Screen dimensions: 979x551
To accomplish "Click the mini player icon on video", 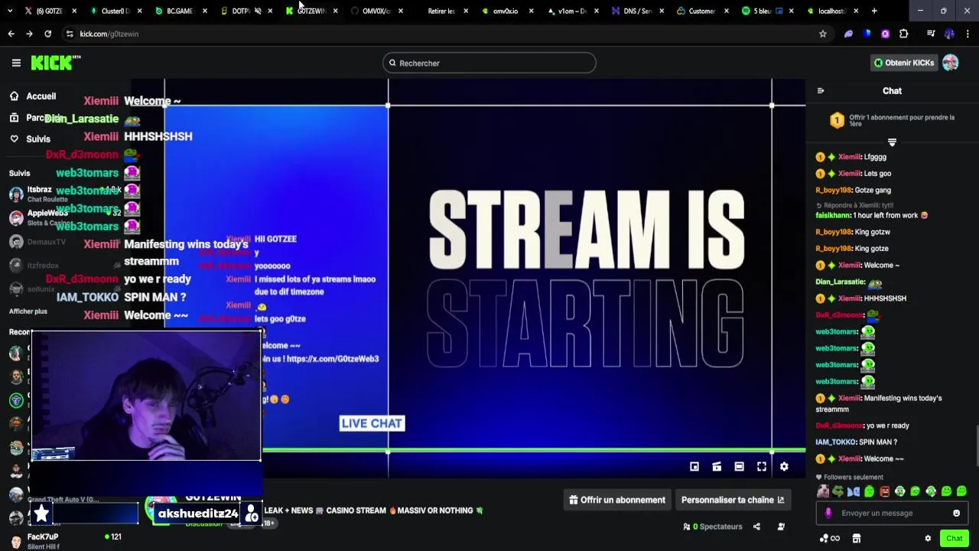I will coord(694,466).
